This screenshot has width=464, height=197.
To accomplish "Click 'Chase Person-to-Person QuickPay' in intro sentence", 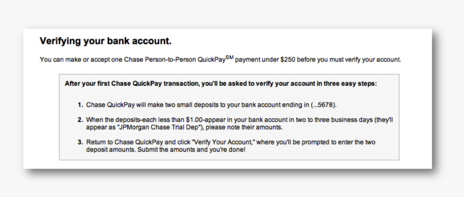I will [175, 59].
